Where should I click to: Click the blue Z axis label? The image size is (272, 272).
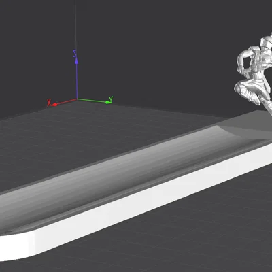75,54
